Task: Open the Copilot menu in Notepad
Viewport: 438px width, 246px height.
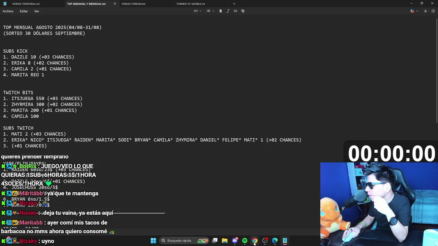Action: [414, 11]
